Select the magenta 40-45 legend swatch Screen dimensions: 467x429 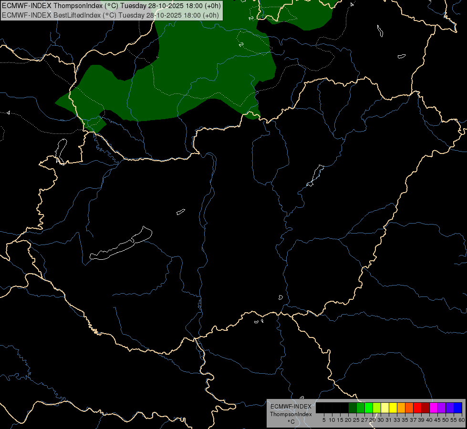point(434,408)
